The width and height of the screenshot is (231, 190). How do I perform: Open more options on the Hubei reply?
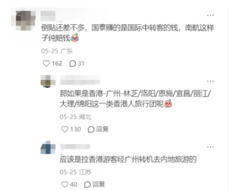click(210, 81)
